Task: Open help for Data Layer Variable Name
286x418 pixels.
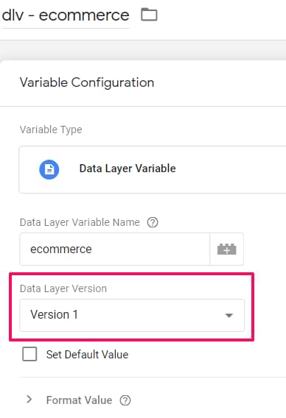Action: [153, 222]
